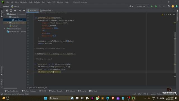Click the breadcrumb if 'past' not in st.session_state
Image resolution: width=179 pixels, height=101 pixels.
tap(37, 88)
